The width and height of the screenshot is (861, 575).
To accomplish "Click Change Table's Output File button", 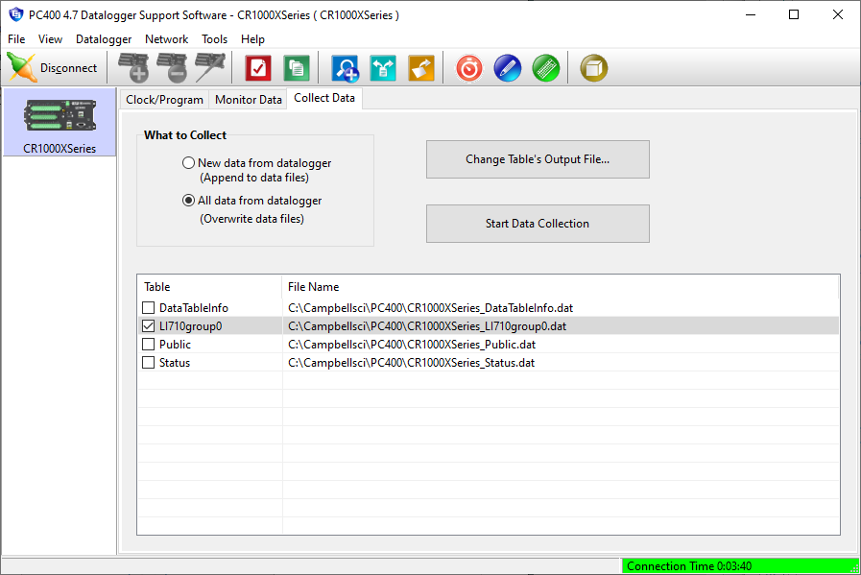I will (538, 159).
